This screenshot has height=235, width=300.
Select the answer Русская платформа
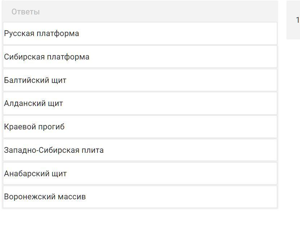[x=140, y=34]
